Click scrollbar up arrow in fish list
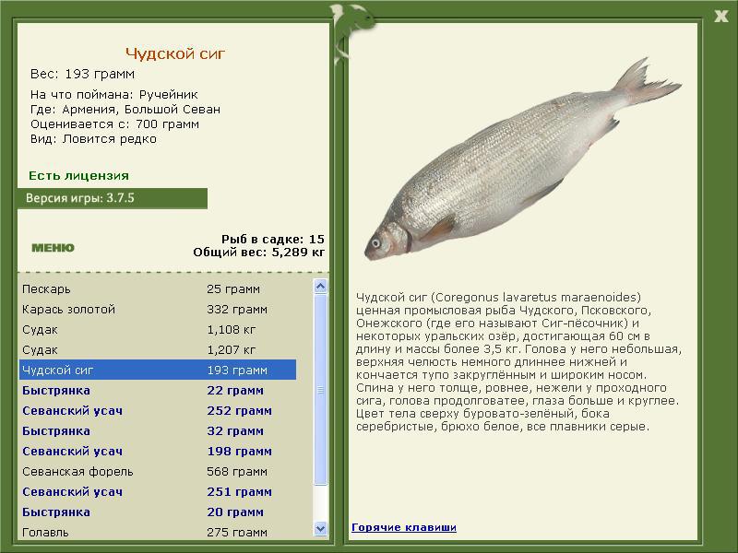Screen dimensions: 738x553 point(320,286)
